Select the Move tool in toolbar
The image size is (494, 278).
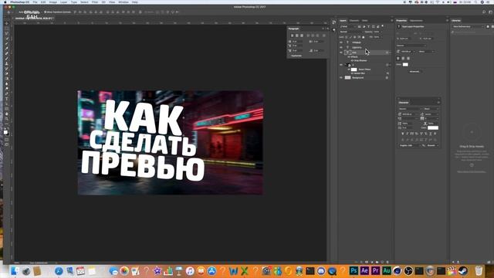pos(7,23)
